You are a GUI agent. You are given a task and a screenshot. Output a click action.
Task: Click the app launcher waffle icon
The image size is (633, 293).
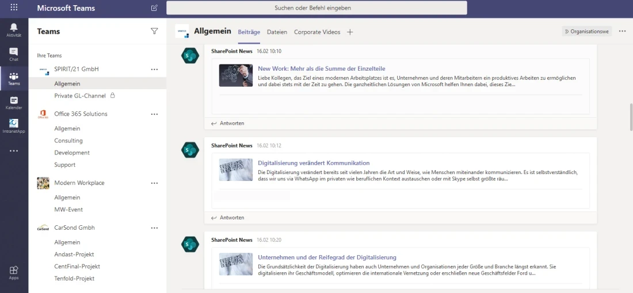(14, 8)
